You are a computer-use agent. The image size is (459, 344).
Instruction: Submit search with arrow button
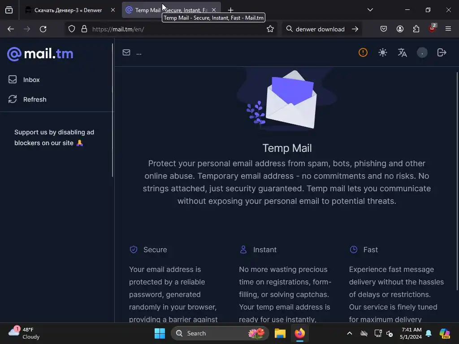pos(355,29)
